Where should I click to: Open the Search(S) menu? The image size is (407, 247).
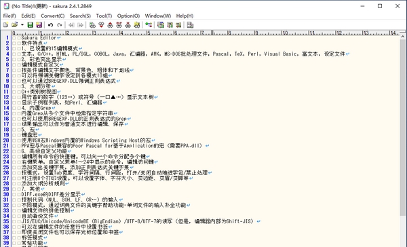(80, 16)
